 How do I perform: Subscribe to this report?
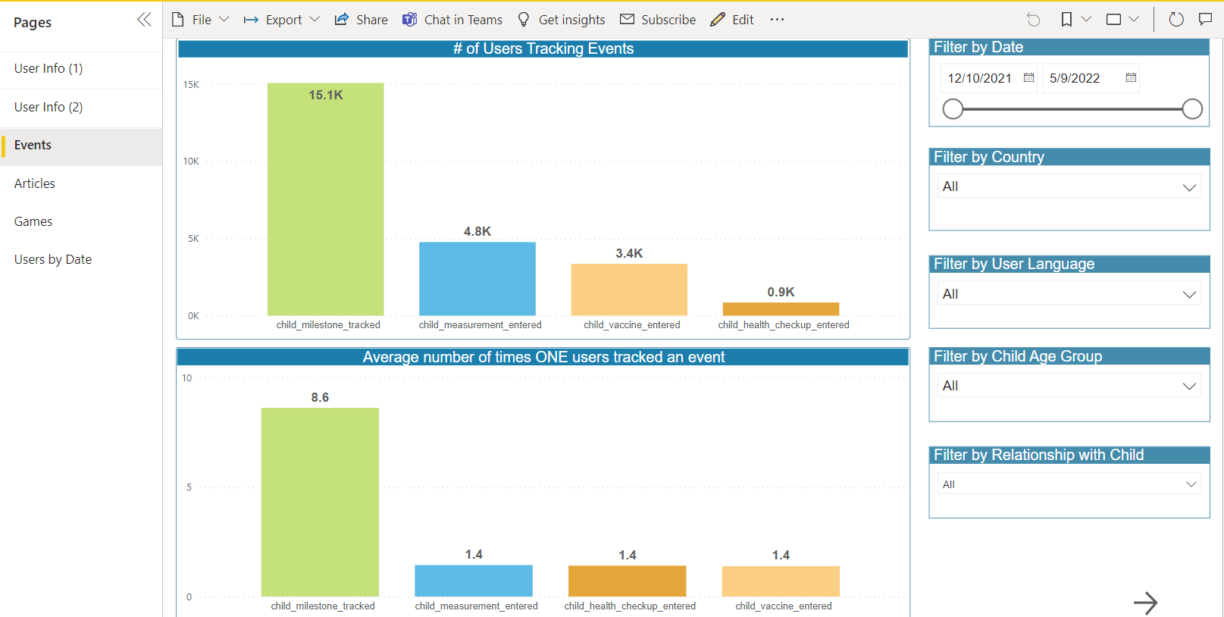tap(658, 20)
